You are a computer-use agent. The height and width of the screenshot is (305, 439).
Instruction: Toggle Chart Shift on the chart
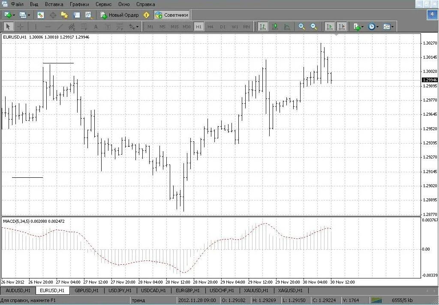pos(342,27)
